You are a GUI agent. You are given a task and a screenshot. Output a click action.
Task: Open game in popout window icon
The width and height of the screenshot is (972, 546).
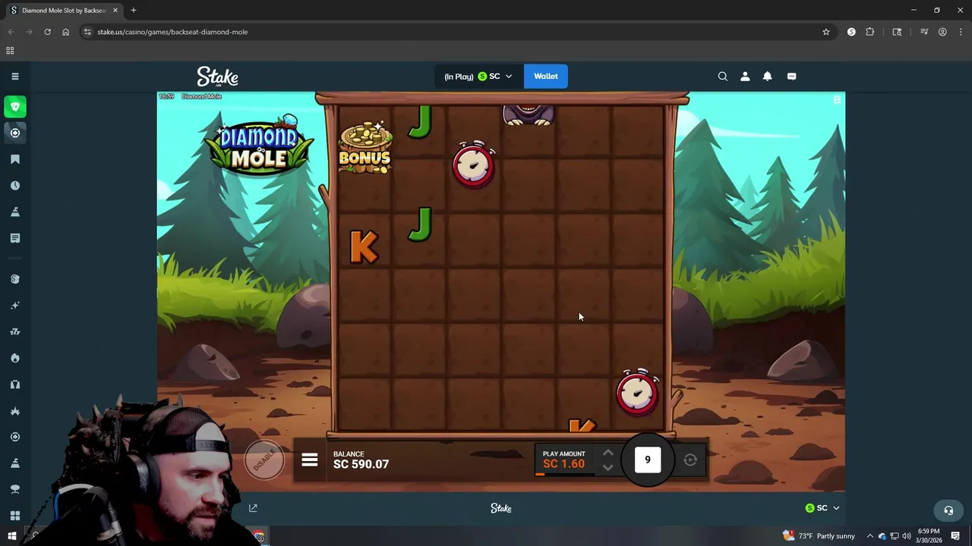[x=253, y=508]
